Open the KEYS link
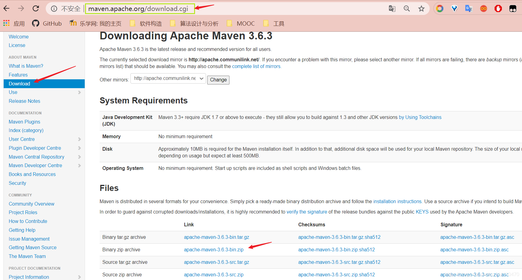 (422, 212)
